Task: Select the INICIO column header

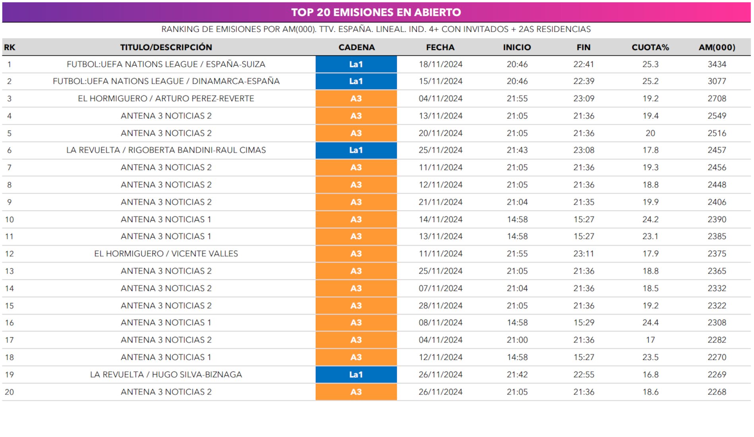Action: pos(517,47)
